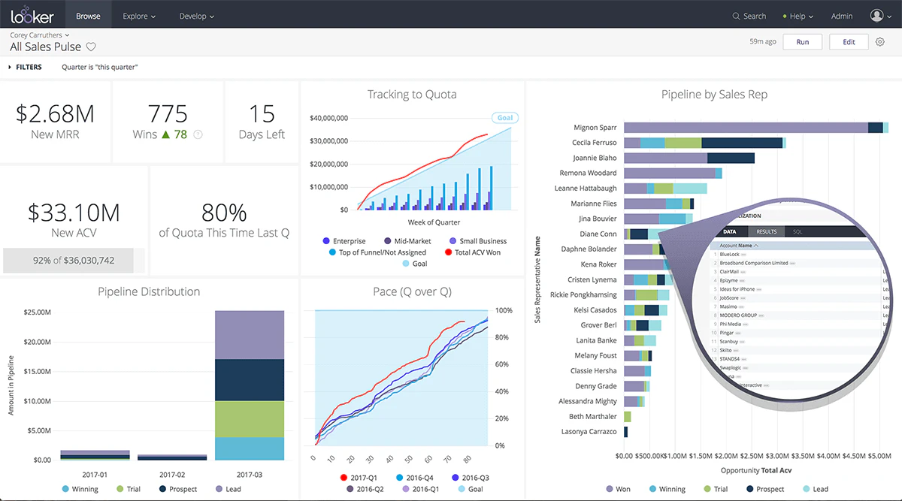Expand the FILTERS section
The height and width of the screenshot is (501, 902).
point(25,67)
